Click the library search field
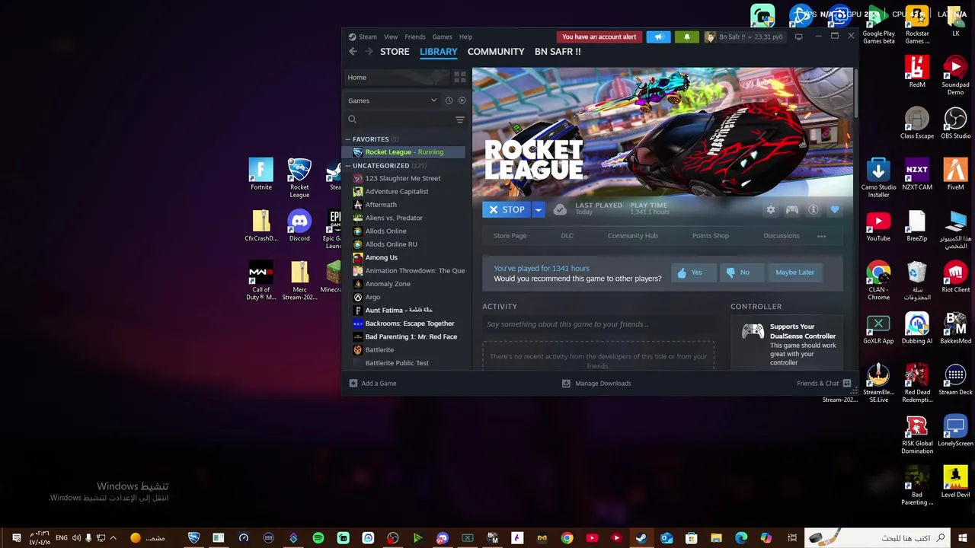 tap(400, 119)
